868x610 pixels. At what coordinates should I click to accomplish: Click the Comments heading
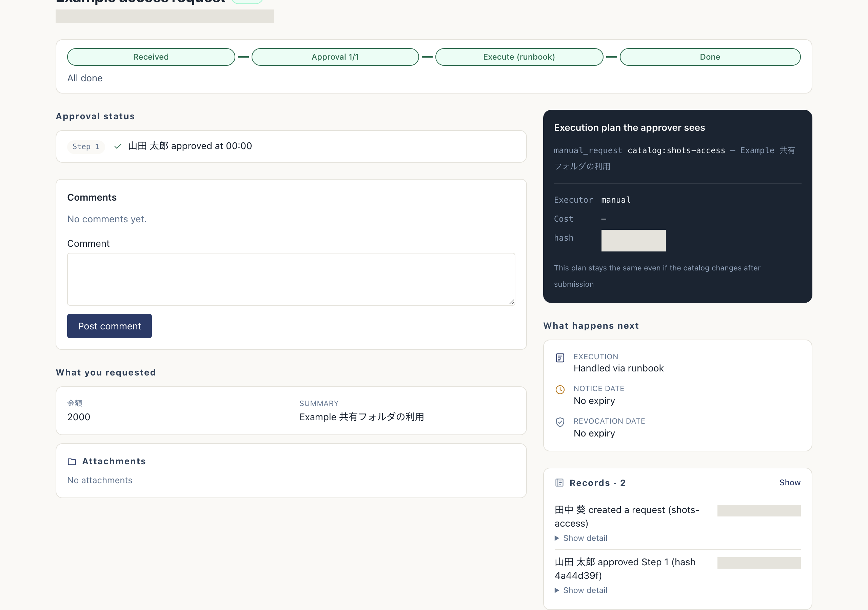pyautogui.click(x=92, y=198)
